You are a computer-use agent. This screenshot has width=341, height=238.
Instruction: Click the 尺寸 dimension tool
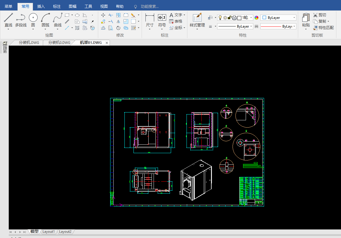[150, 19]
